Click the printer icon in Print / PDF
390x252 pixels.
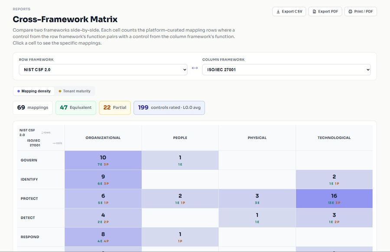pyautogui.click(x=350, y=11)
